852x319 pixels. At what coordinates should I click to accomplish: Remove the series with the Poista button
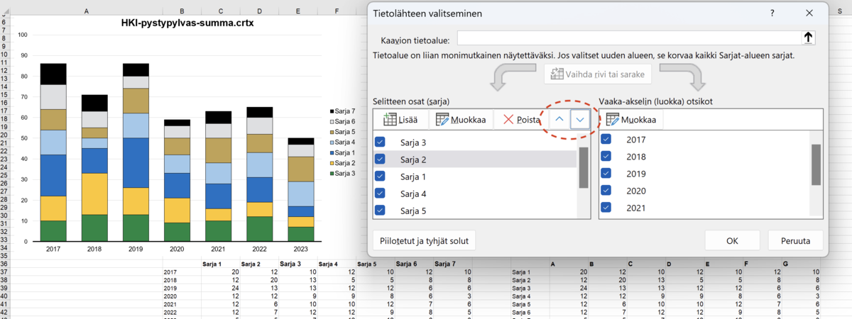point(521,120)
